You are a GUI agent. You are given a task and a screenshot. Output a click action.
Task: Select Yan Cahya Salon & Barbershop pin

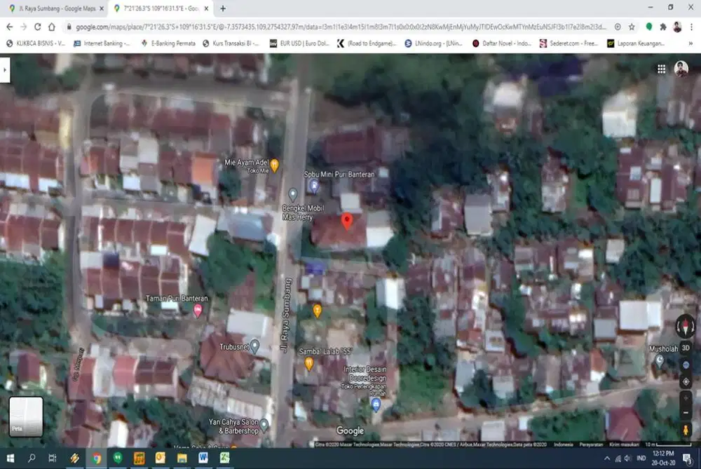coord(264,425)
